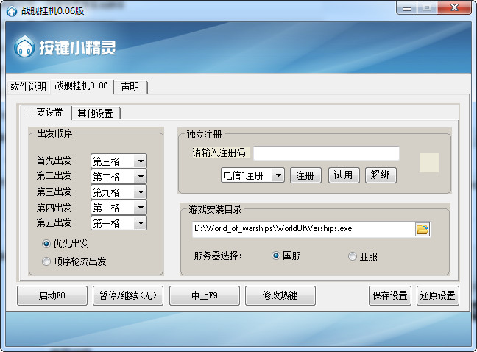Choose the 国服 server option

click(275, 256)
